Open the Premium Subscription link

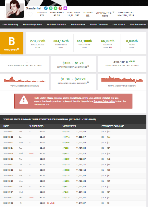pos(104,101)
